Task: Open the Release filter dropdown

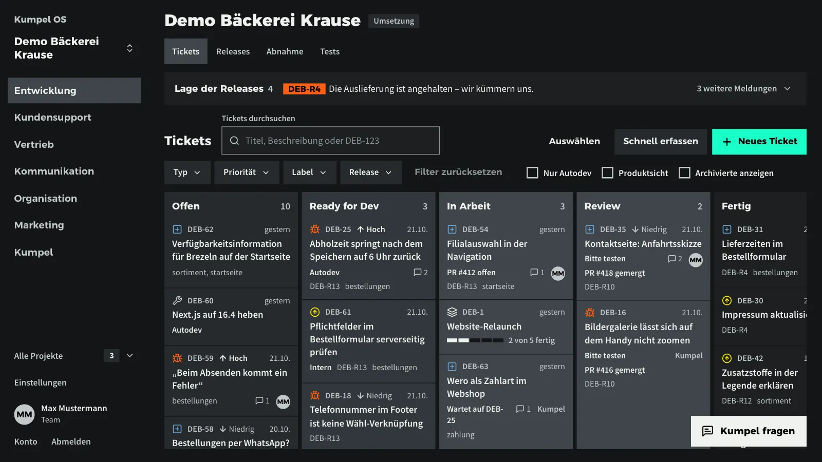Action: [x=371, y=172]
